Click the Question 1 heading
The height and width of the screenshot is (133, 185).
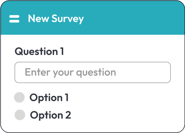click(x=39, y=51)
